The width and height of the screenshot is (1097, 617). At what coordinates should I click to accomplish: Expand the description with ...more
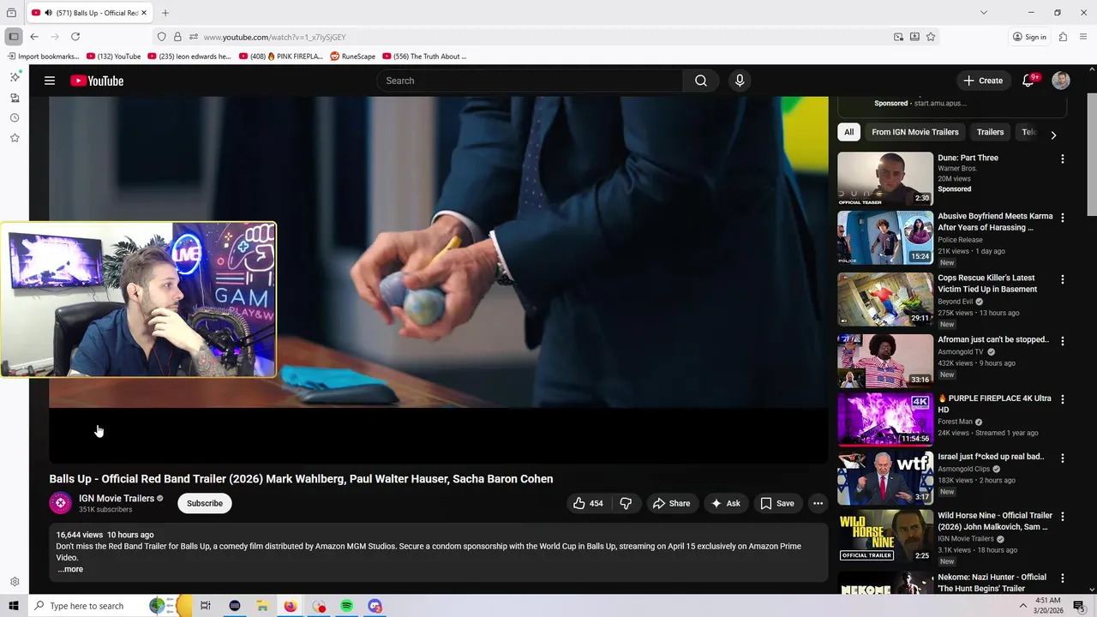(70, 569)
